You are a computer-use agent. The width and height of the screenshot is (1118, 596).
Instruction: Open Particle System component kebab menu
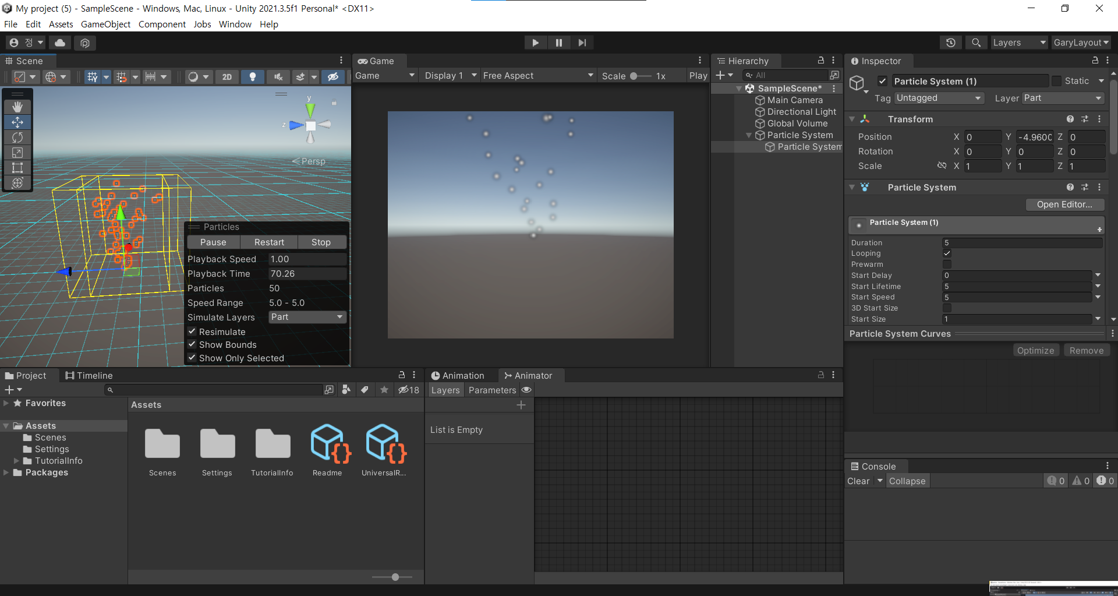click(1099, 187)
